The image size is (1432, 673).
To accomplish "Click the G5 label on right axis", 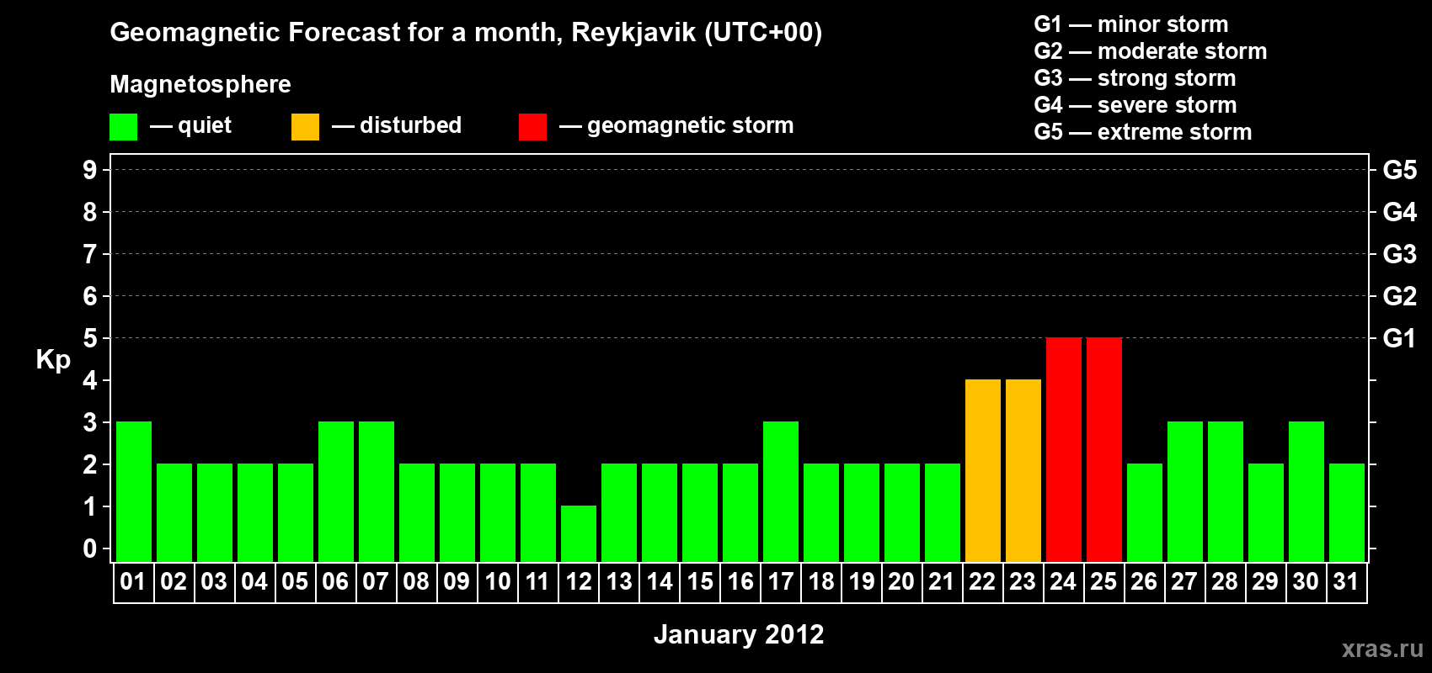I will pyautogui.click(x=1400, y=170).
